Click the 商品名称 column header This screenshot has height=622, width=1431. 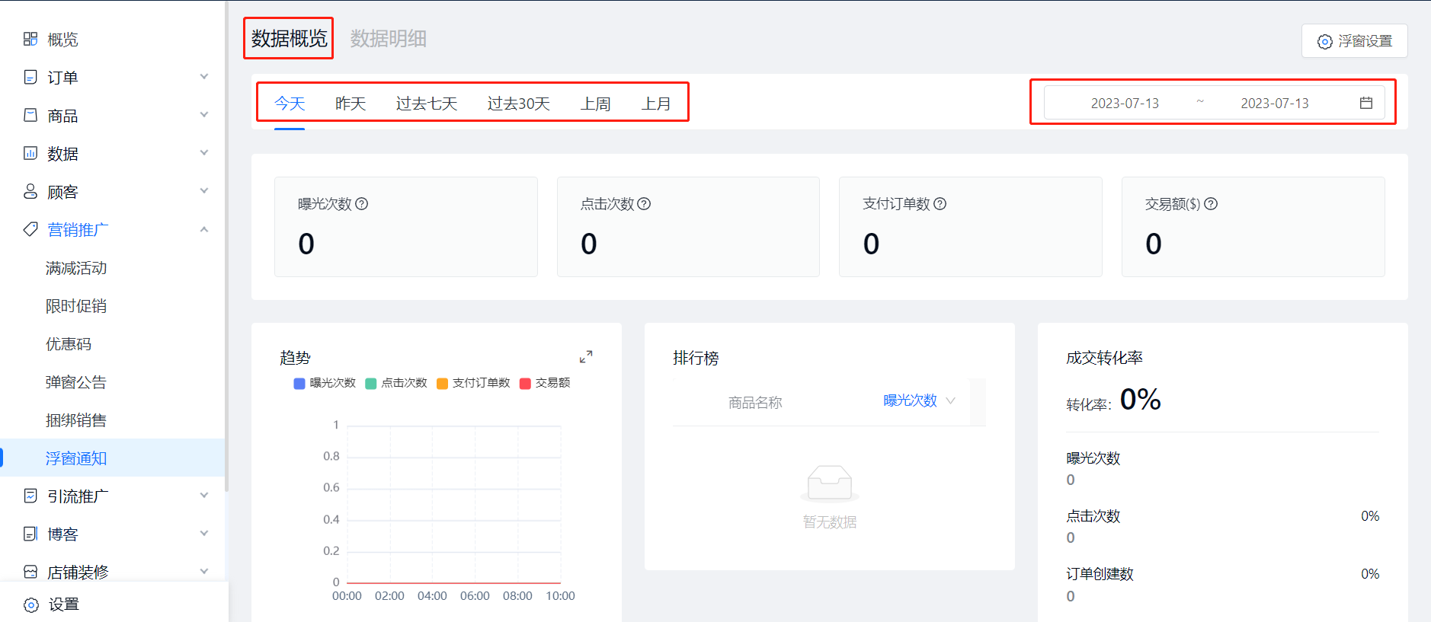(755, 403)
